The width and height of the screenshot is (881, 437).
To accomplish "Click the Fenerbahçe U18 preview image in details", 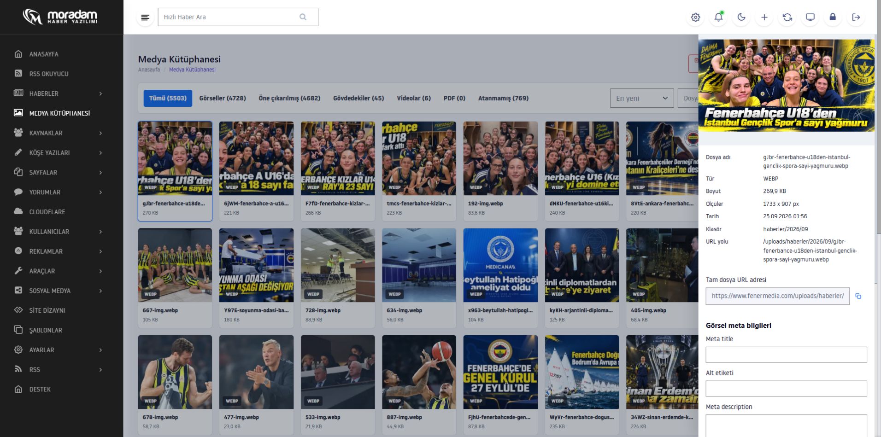I will point(786,85).
